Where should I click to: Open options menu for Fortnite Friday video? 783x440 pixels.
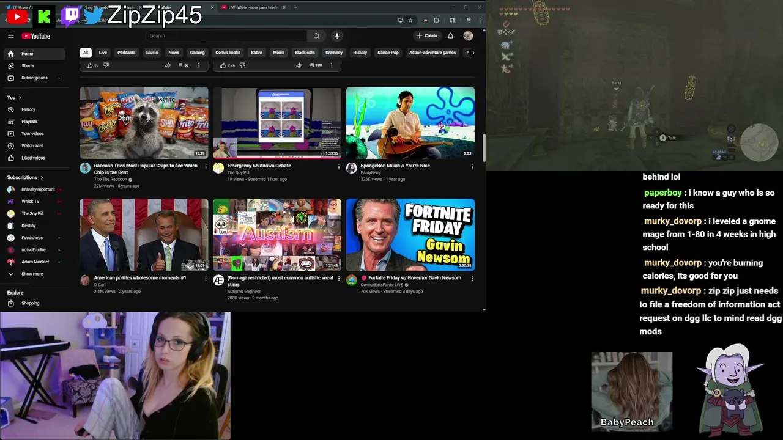(x=472, y=278)
